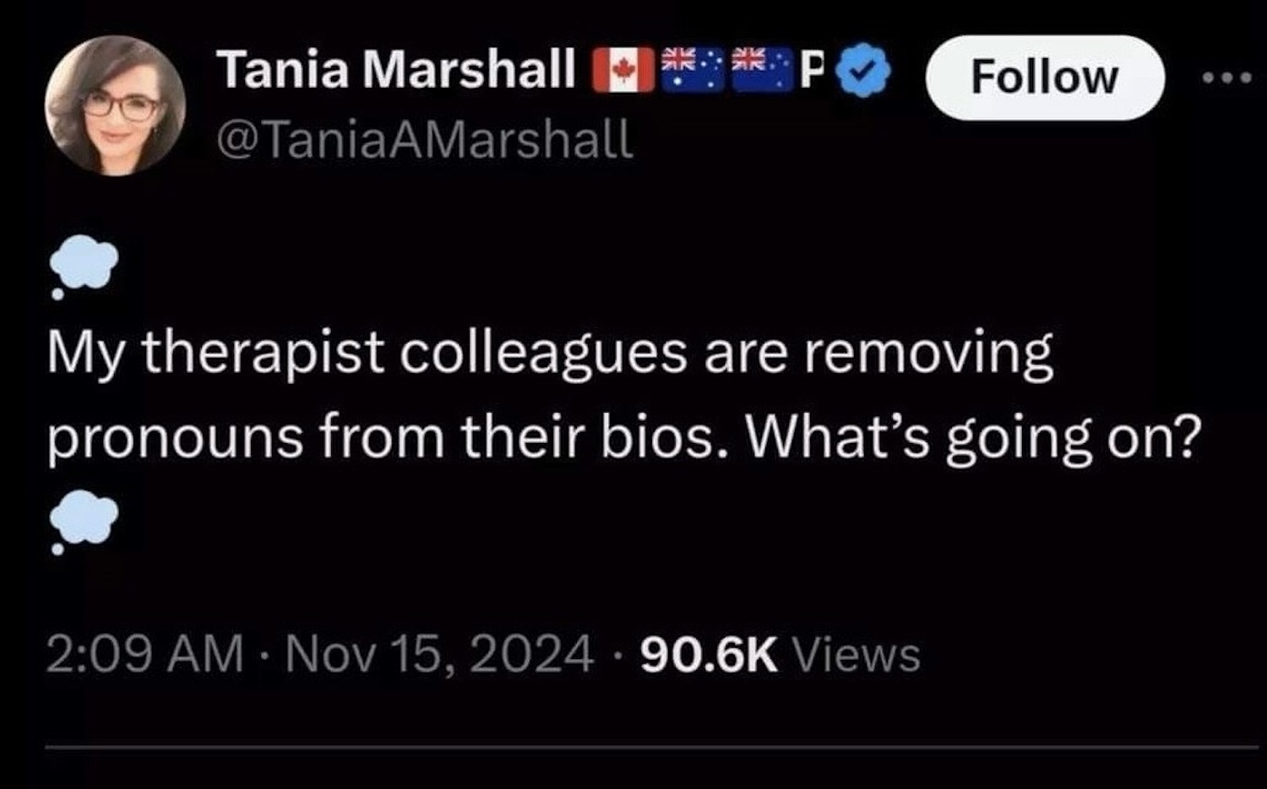Open the three-dot more options menu
This screenshot has width=1267, height=789.
click(x=1228, y=78)
